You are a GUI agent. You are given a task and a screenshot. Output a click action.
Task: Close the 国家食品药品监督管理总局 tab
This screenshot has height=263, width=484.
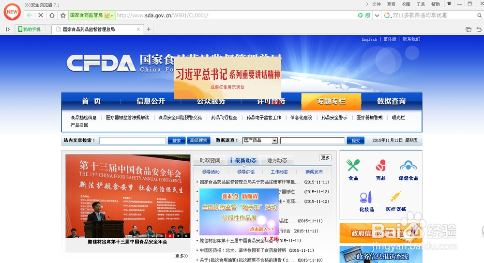pyautogui.click(x=138, y=30)
